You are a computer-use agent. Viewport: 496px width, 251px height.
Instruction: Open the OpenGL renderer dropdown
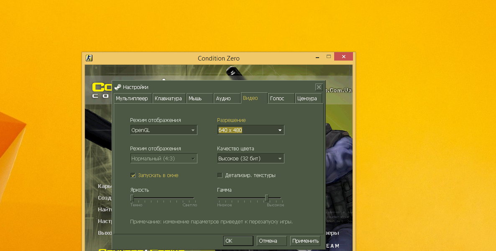pyautogui.click(x=164, y=130)
